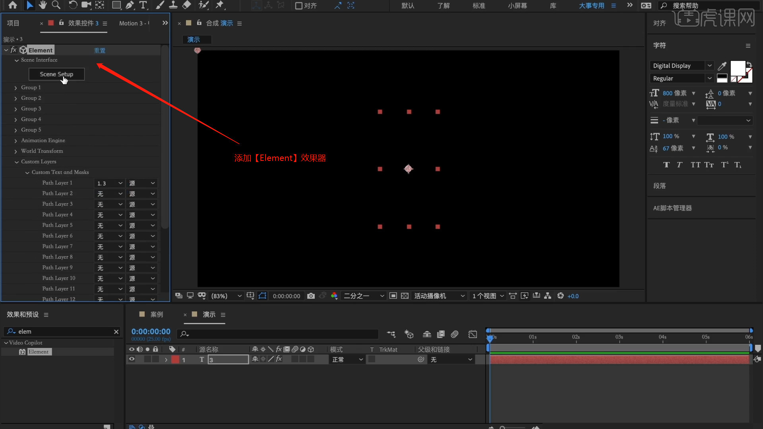Enable motion blur switch in timeline header
This screenshot has width=763, height=429.
point(455,334)
